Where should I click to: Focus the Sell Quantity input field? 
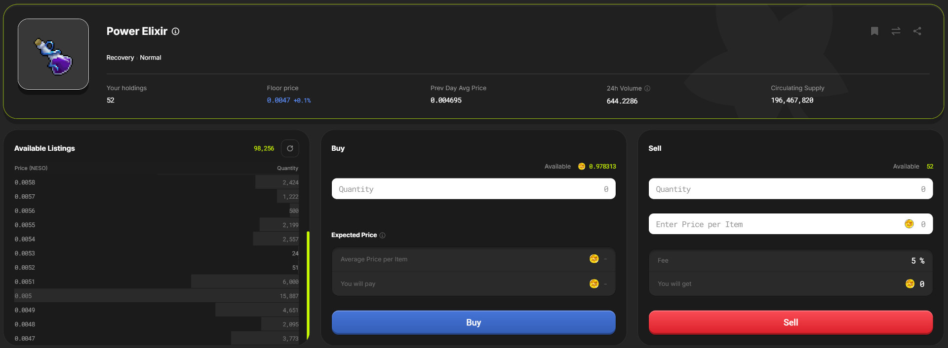pyautogui.click(x=790, y=189)
